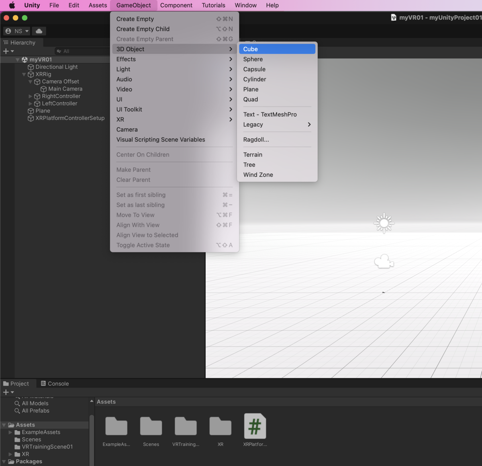Expand the RightController node
The image size is (482, 466).
(30, 96)
